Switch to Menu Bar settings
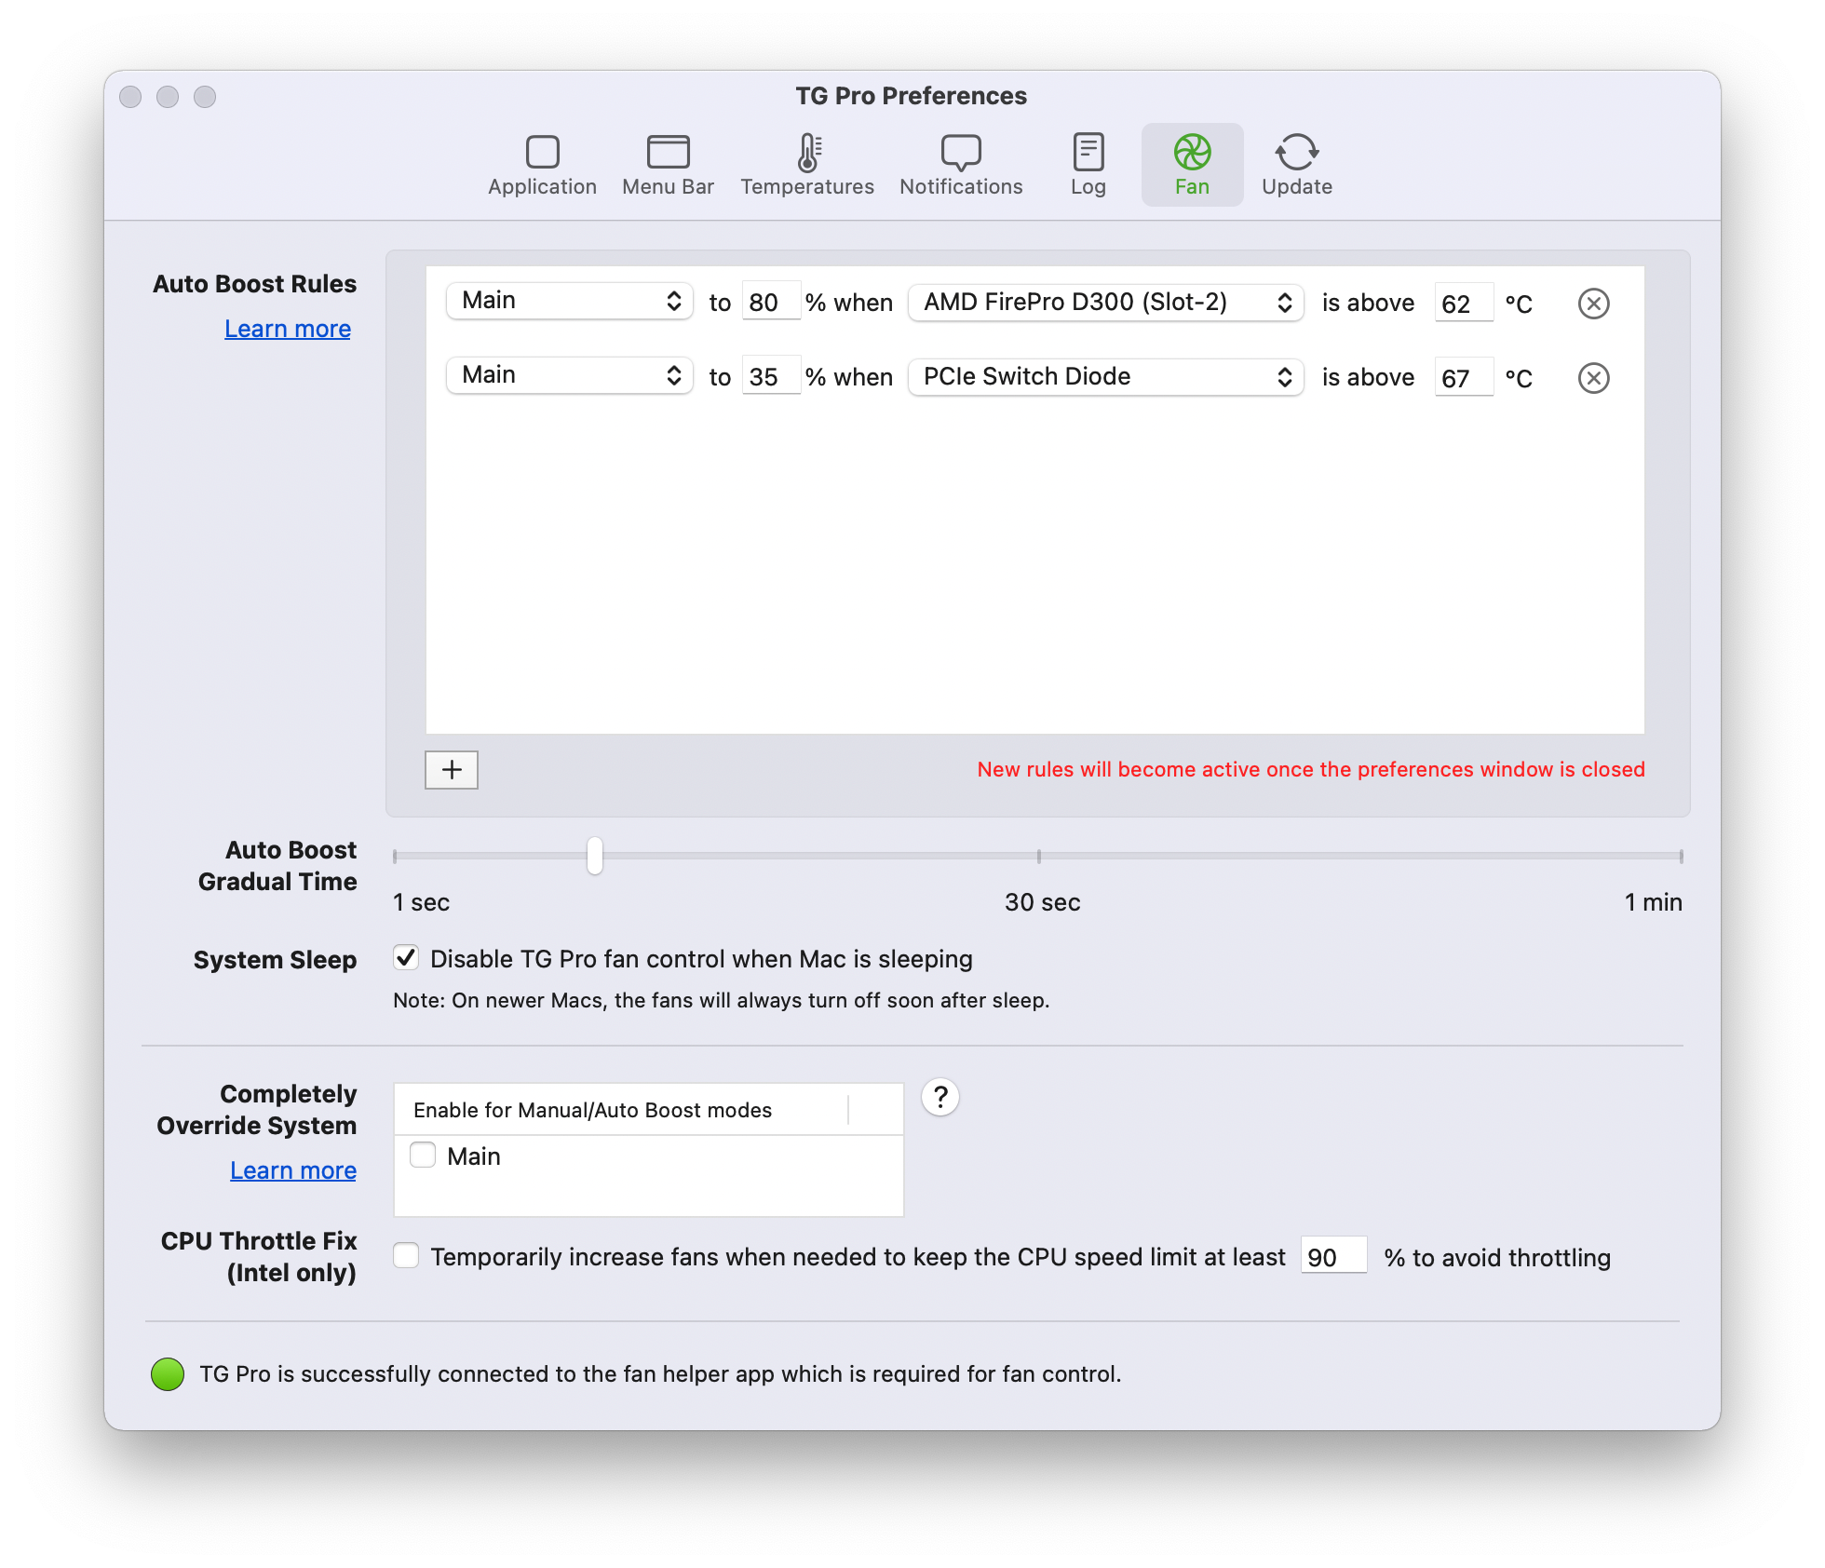Screen dimensions: 1825x1568 (667, 164)
